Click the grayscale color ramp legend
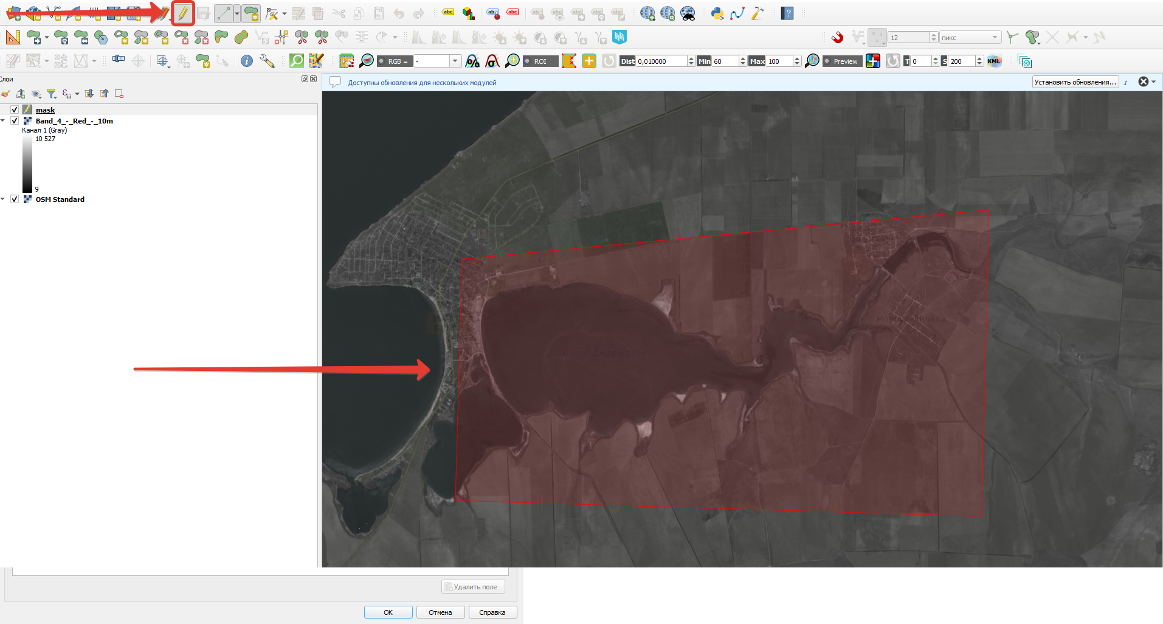 [27, 164]
